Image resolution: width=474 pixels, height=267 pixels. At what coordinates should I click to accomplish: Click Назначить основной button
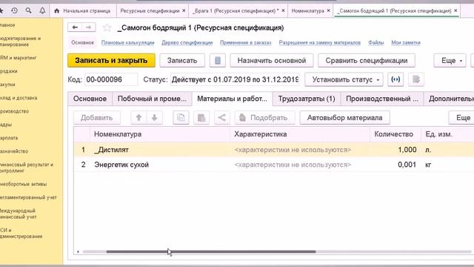pos(272,61)
